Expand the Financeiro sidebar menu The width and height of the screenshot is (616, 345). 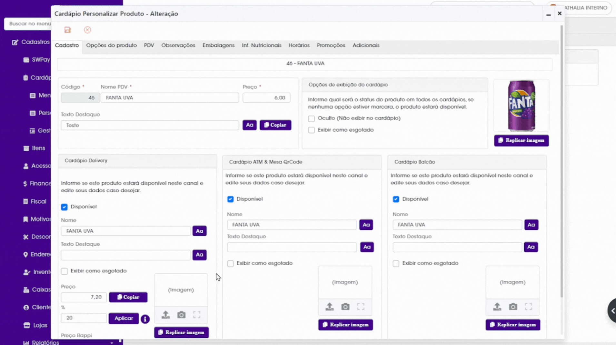[x=37, y=183]
